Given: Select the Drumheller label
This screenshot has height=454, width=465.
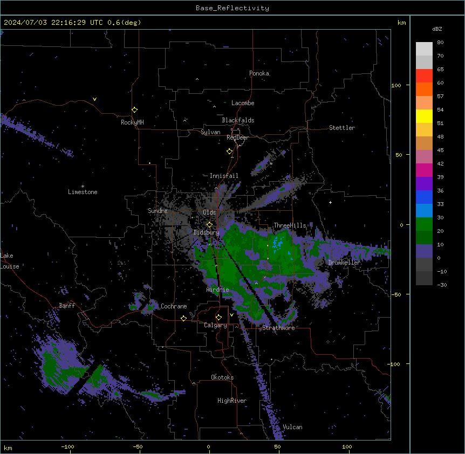Looking at the screenshot, I should pos(344,263).
